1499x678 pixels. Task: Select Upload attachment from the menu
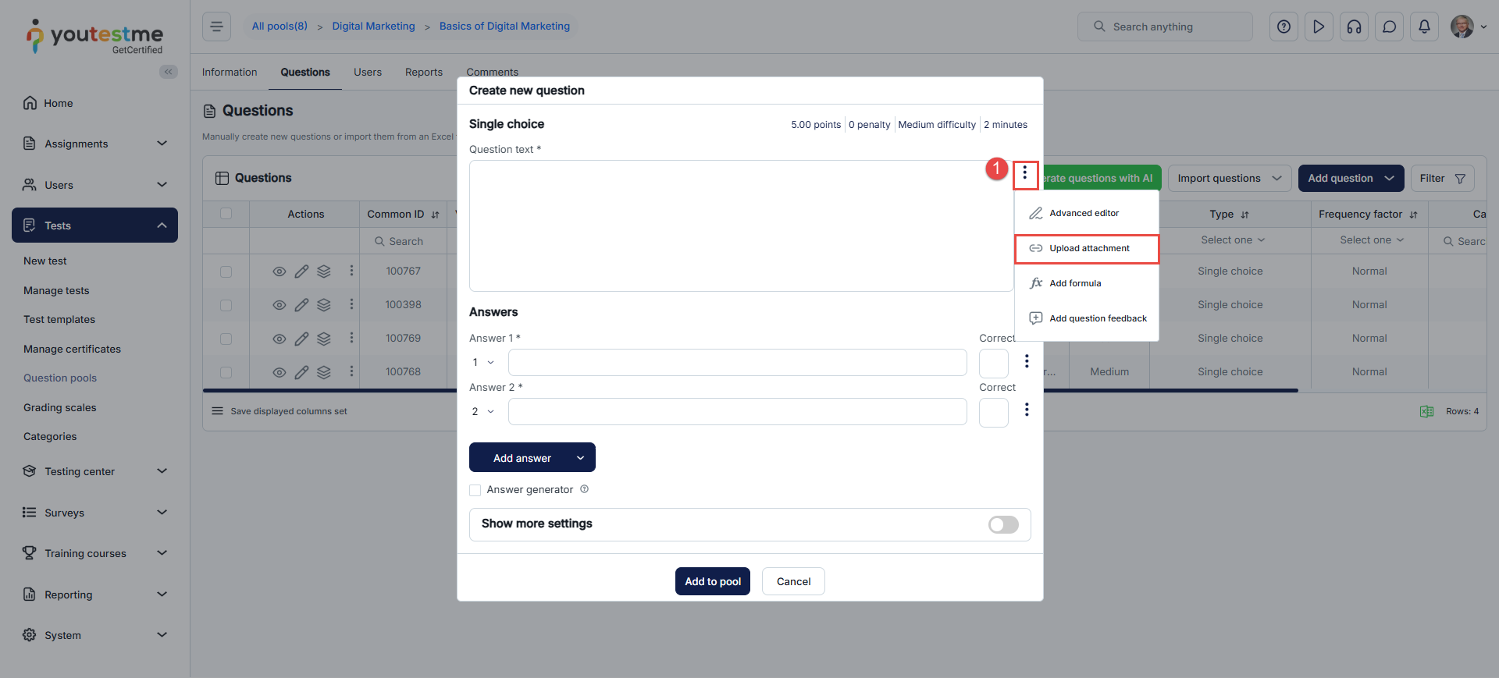1088,249
